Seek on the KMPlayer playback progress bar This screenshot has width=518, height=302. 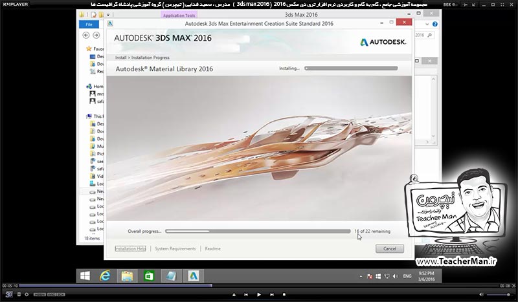click(x=258, y=286)
